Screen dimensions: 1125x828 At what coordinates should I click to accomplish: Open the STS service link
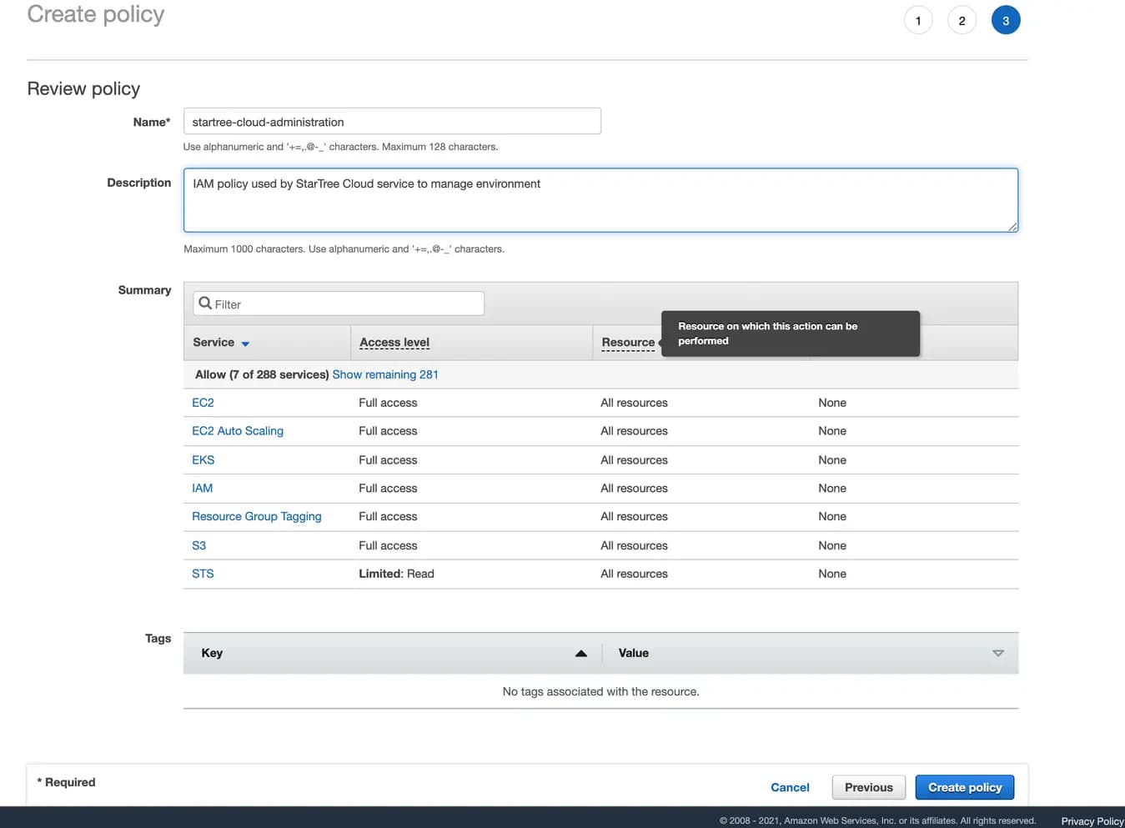(203, 574)
